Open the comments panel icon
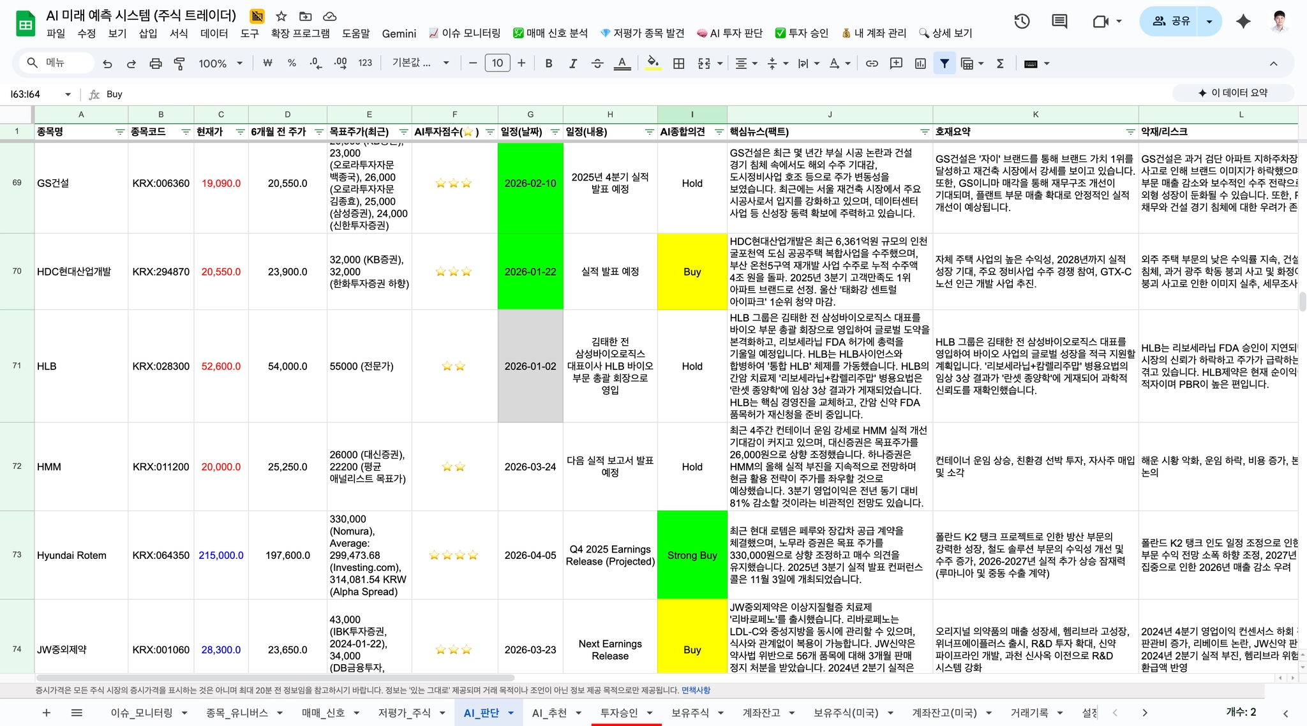The image size is (1307, 726). tap(1059, 21)
